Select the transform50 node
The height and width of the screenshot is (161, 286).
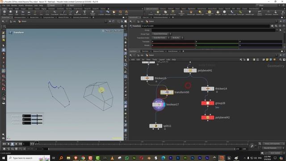[167, 92]
